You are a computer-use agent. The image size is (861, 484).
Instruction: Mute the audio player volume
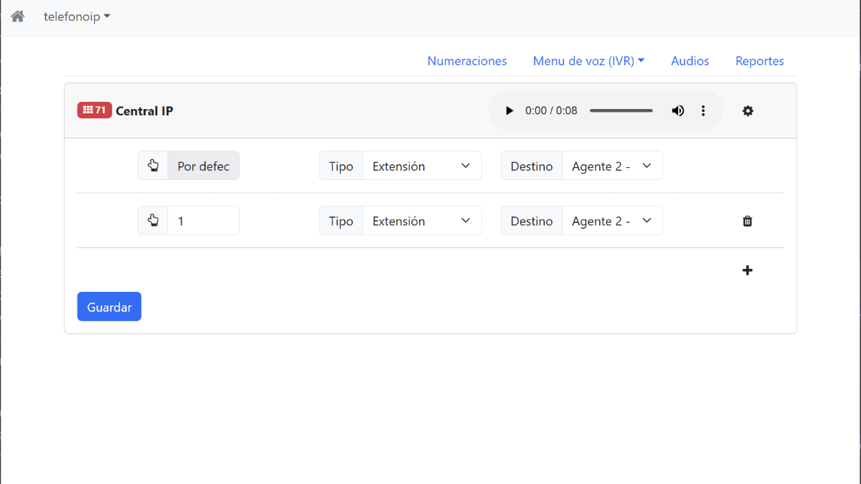[677, 110]
